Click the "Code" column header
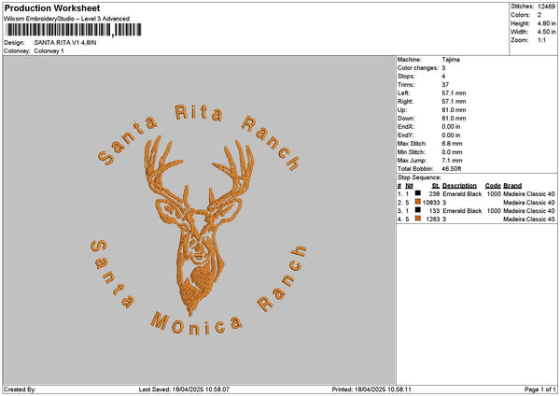This screenshot has height=396, width=560. 493,186
